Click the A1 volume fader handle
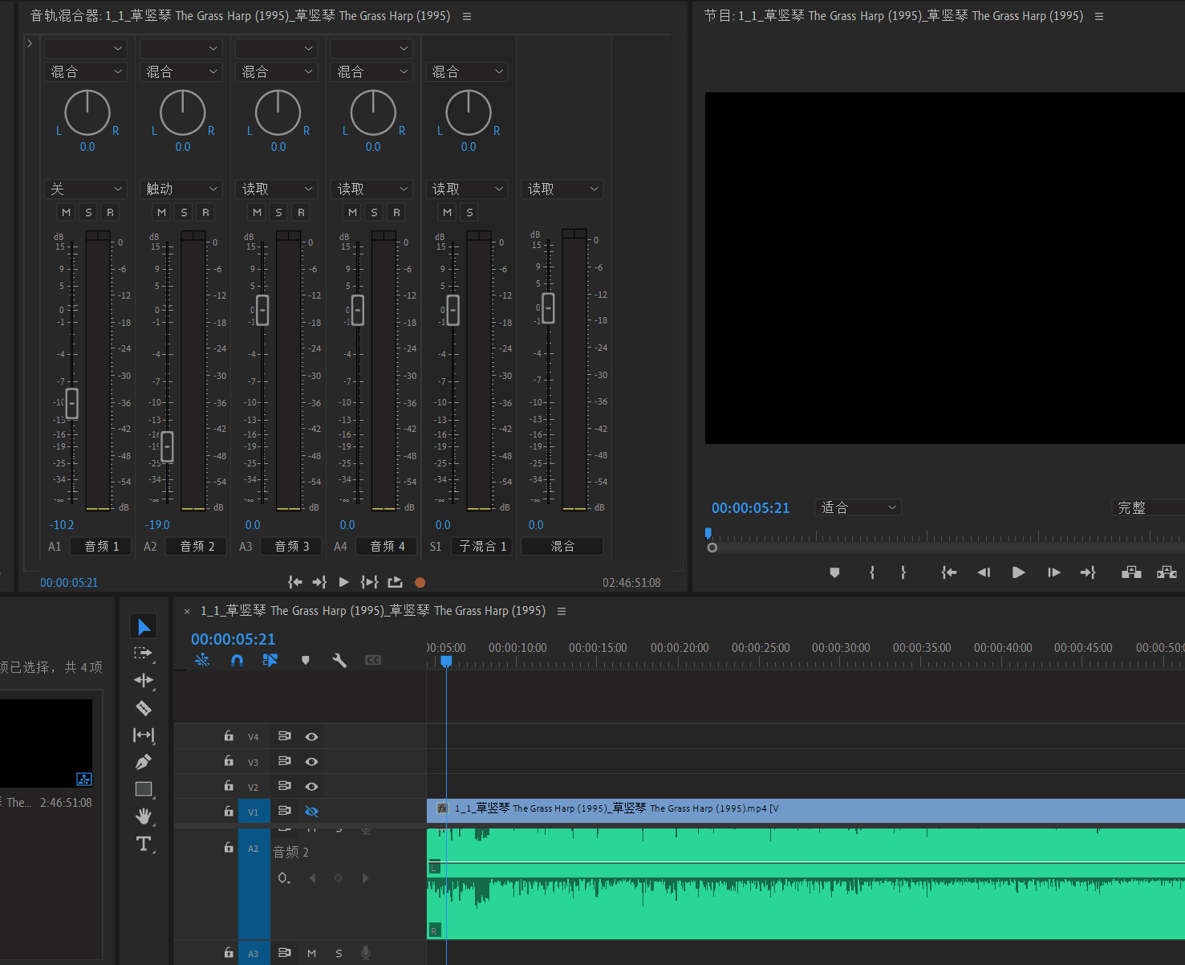The width and height of the screenshot is (1185, 965). pyautogui.click(x=72, y=403)
